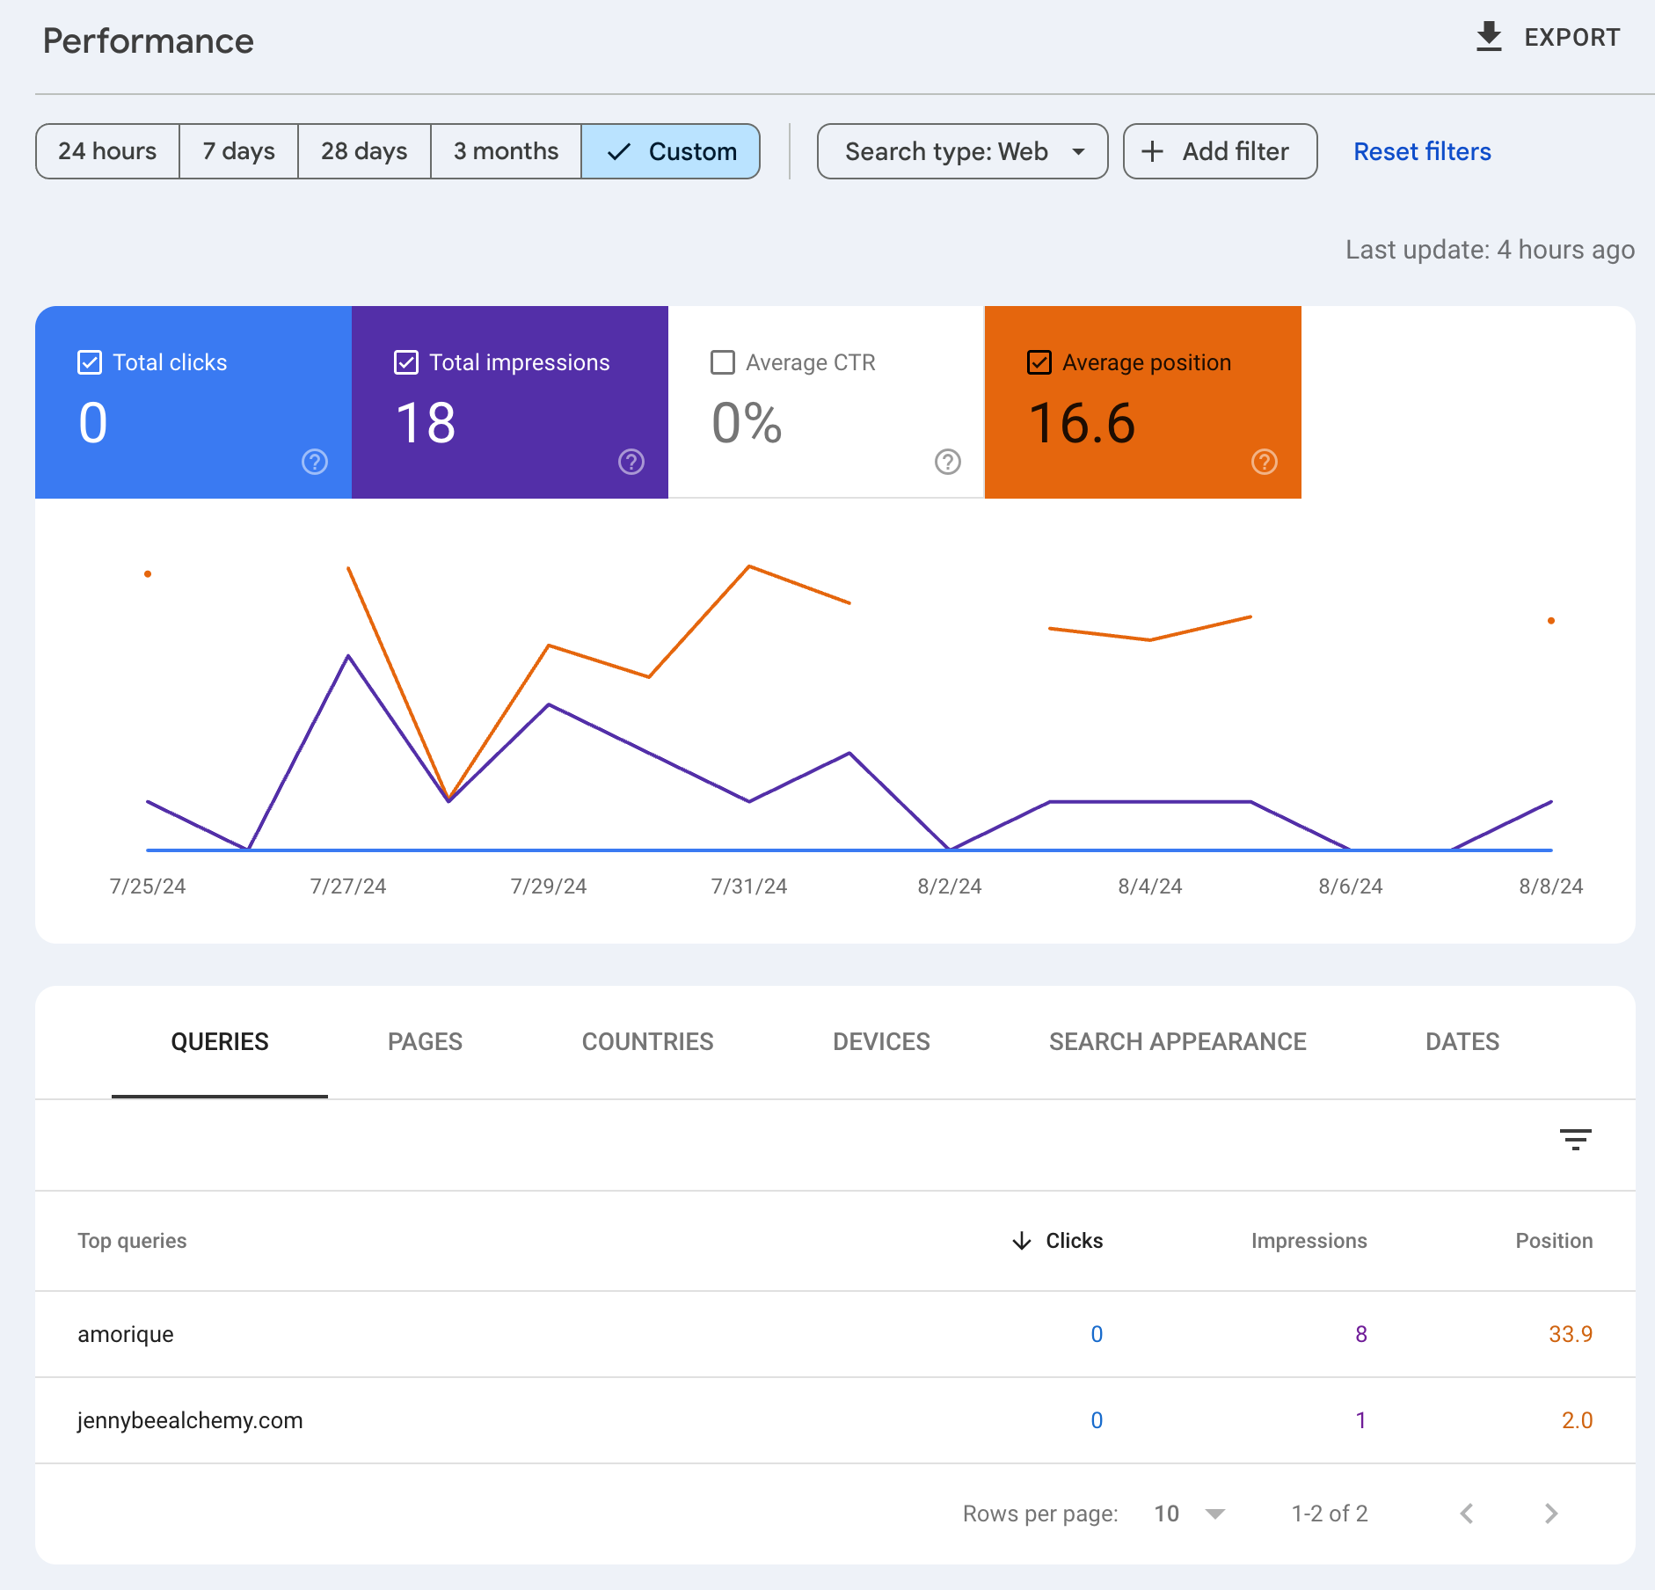
Task: Toggle the Average position checkbox
Action: [1039, 362]
